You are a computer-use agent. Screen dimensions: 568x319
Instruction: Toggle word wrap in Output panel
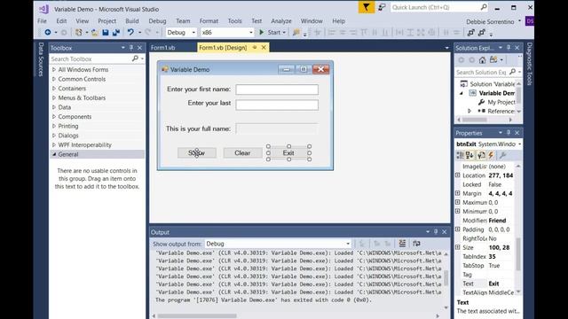click(416, 244)
